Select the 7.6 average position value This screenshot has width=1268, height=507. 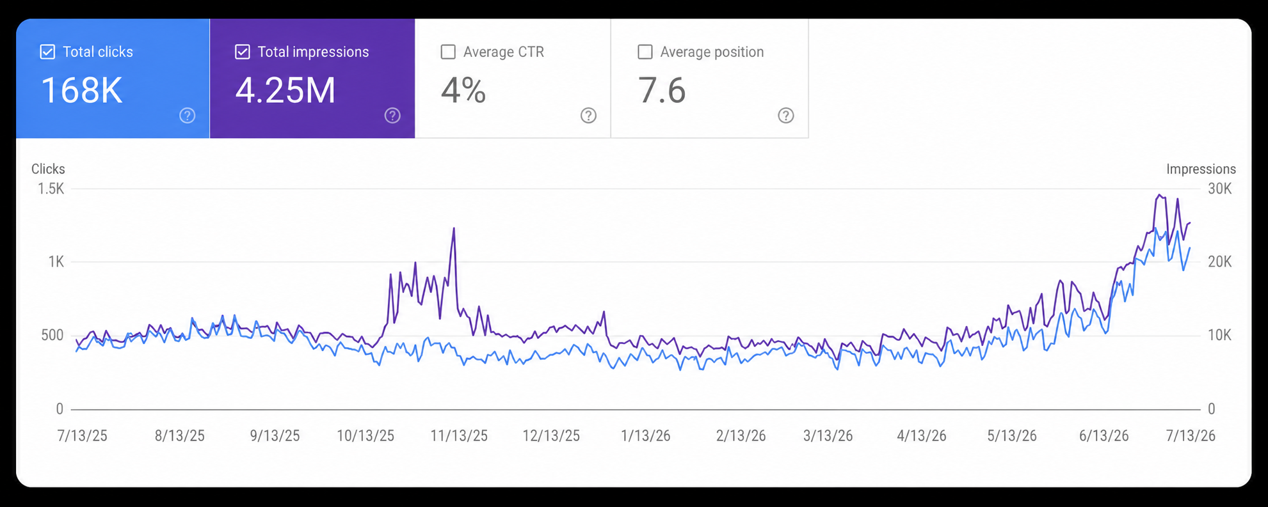[x=662, y=90]
